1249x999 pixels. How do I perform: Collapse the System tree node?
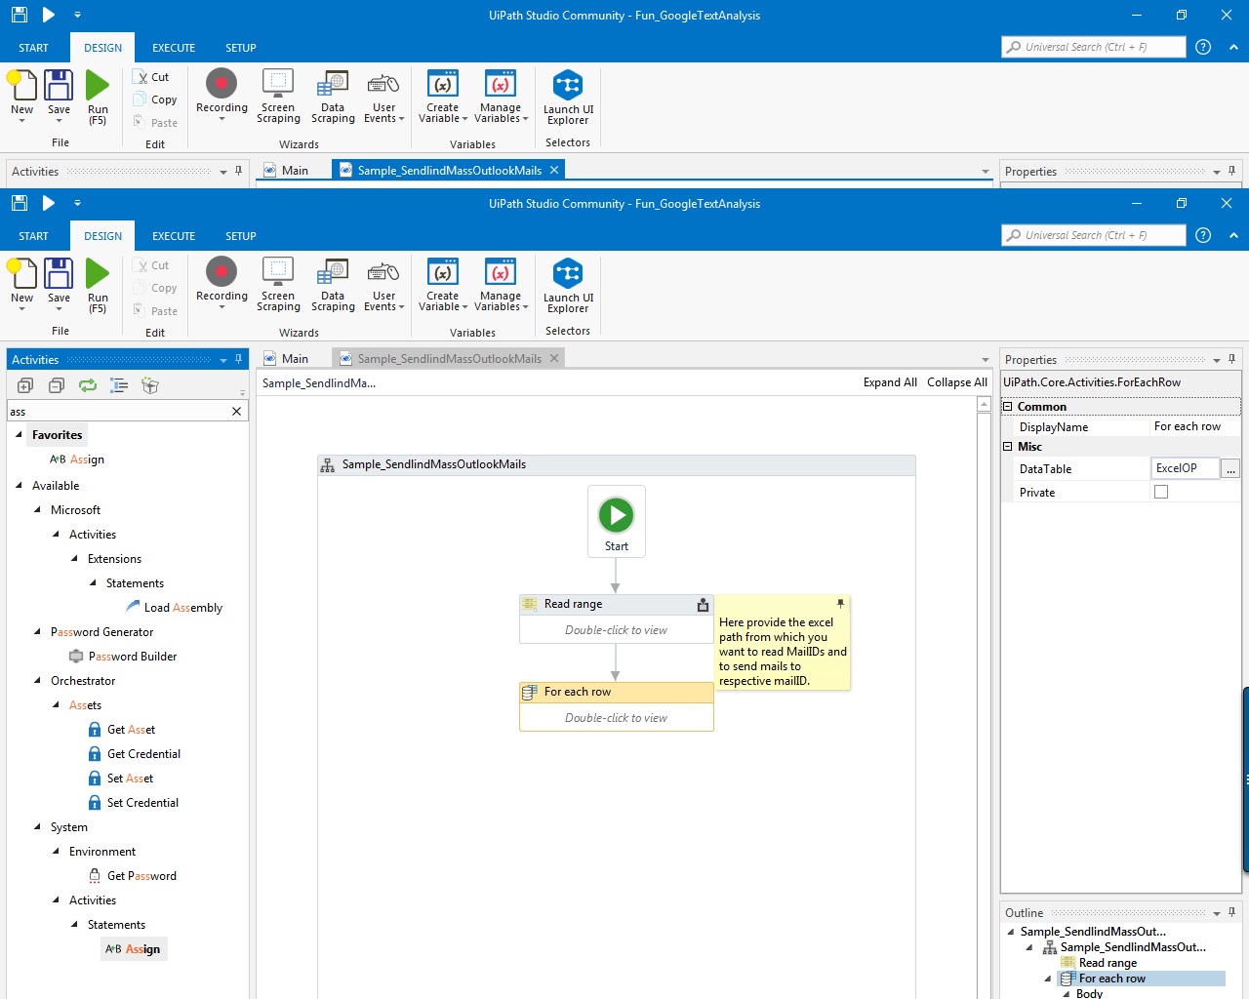pyautogui.click(x=38, y=826)
